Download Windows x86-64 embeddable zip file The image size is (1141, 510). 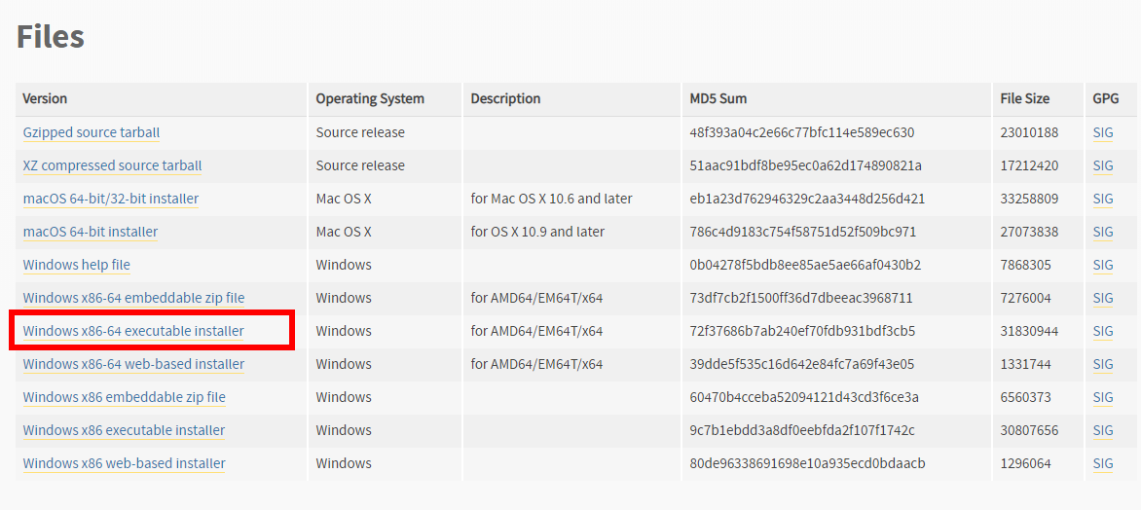(134, 298)
